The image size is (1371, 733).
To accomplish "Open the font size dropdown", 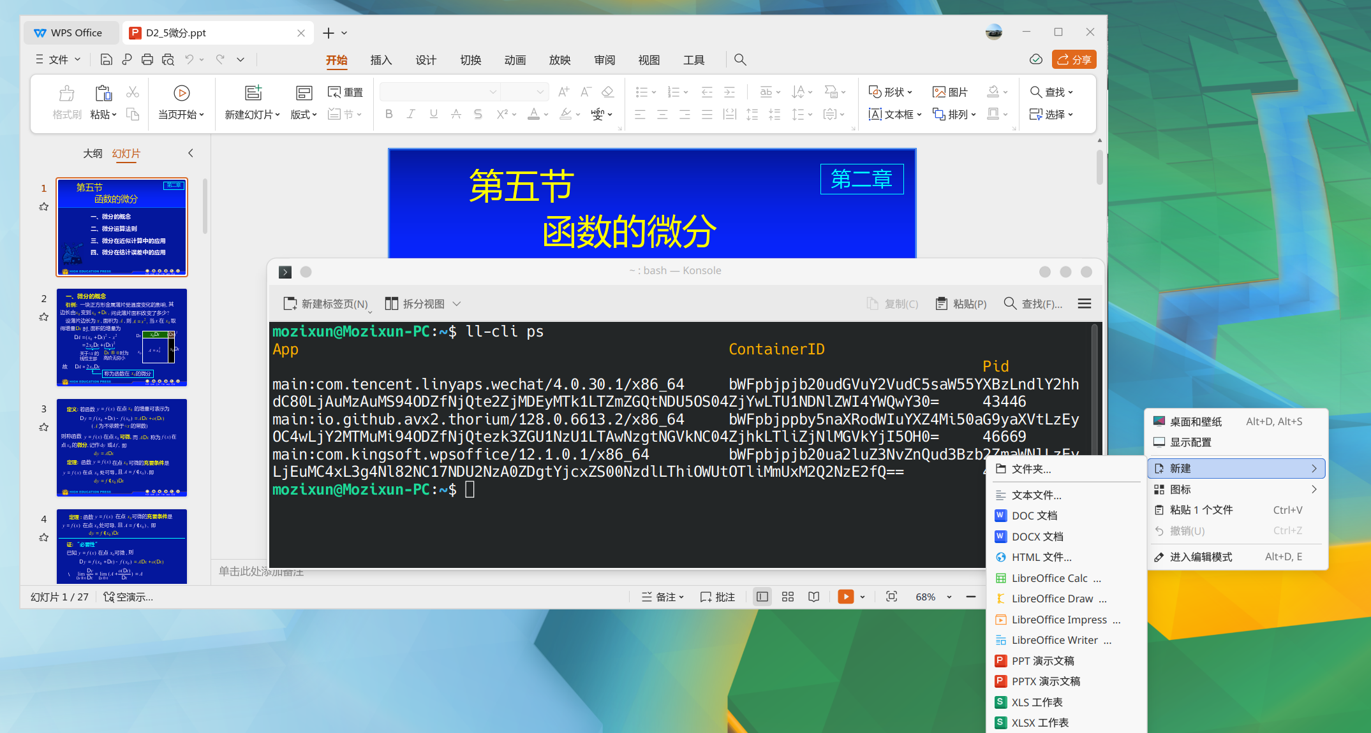I will coord(540,92).
